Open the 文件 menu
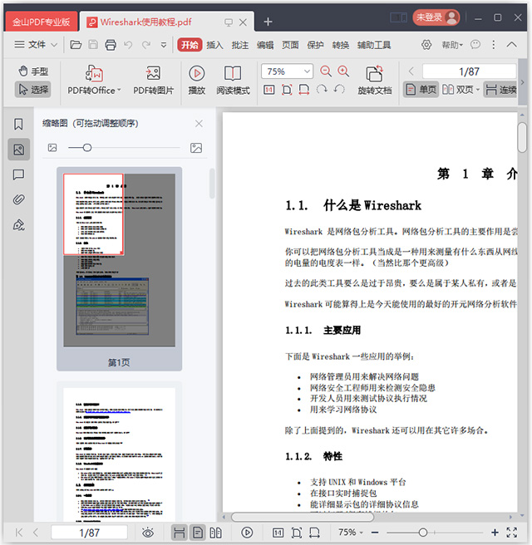This screenshot has width=532, height=545. [x=36, y=45]
